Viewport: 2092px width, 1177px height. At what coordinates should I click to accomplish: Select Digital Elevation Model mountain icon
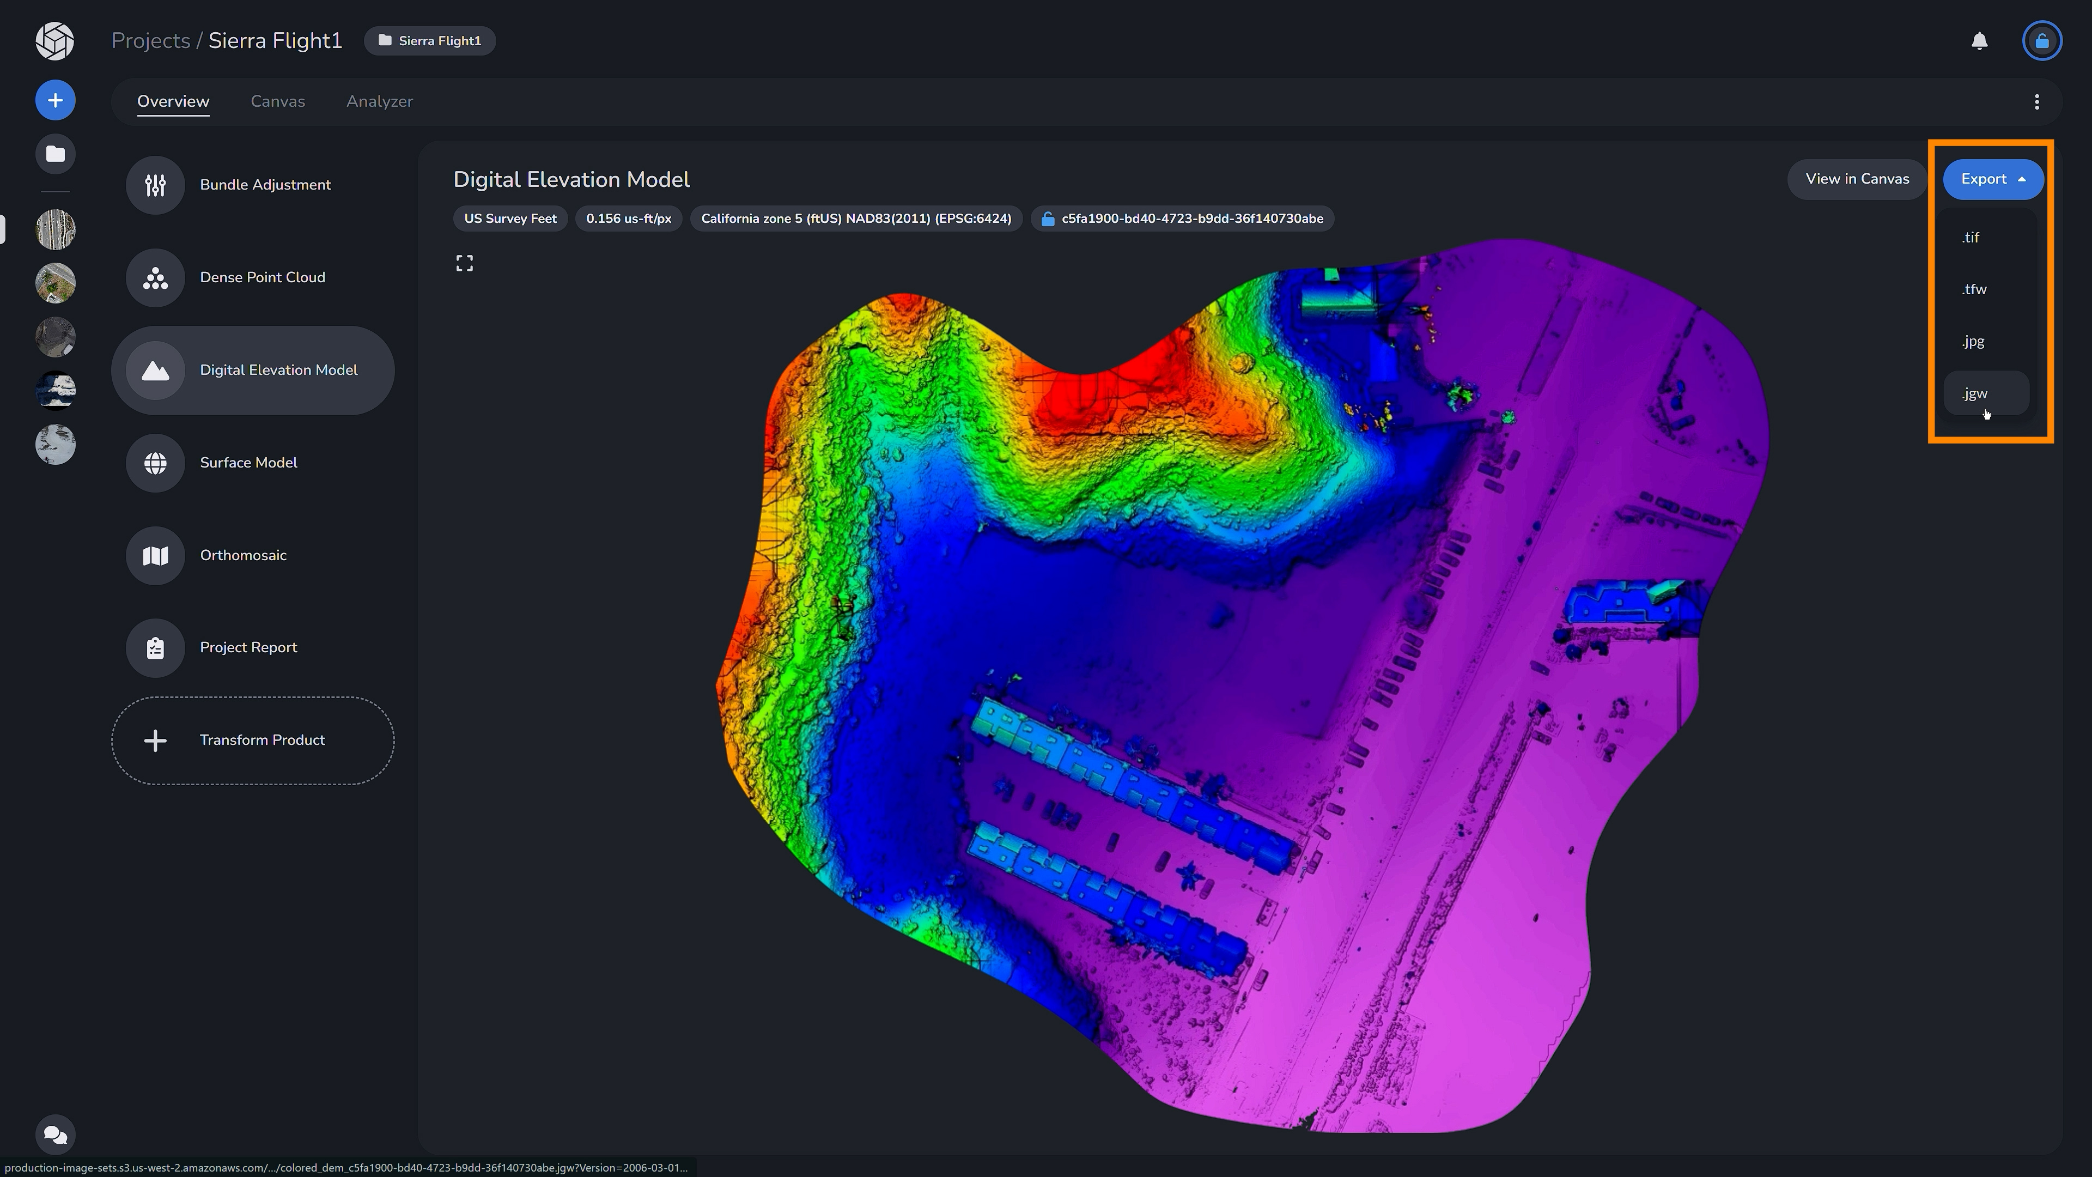(x=155, y=371)
